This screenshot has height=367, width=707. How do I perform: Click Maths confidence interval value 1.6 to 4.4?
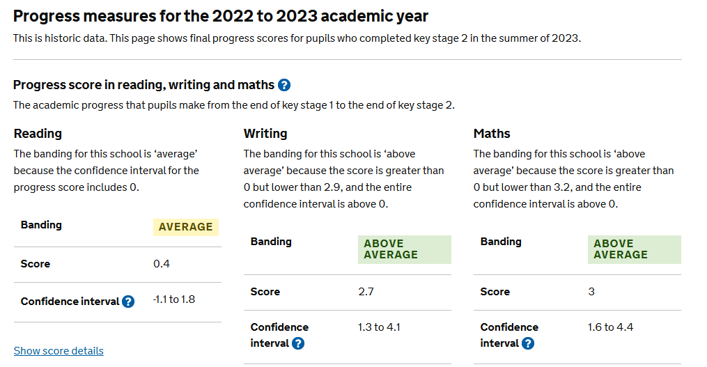610,327
